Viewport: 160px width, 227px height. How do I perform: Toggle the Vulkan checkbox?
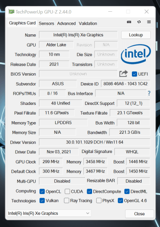(42, 201)
